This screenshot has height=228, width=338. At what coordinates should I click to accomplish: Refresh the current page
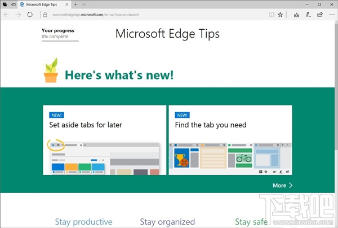30,15
